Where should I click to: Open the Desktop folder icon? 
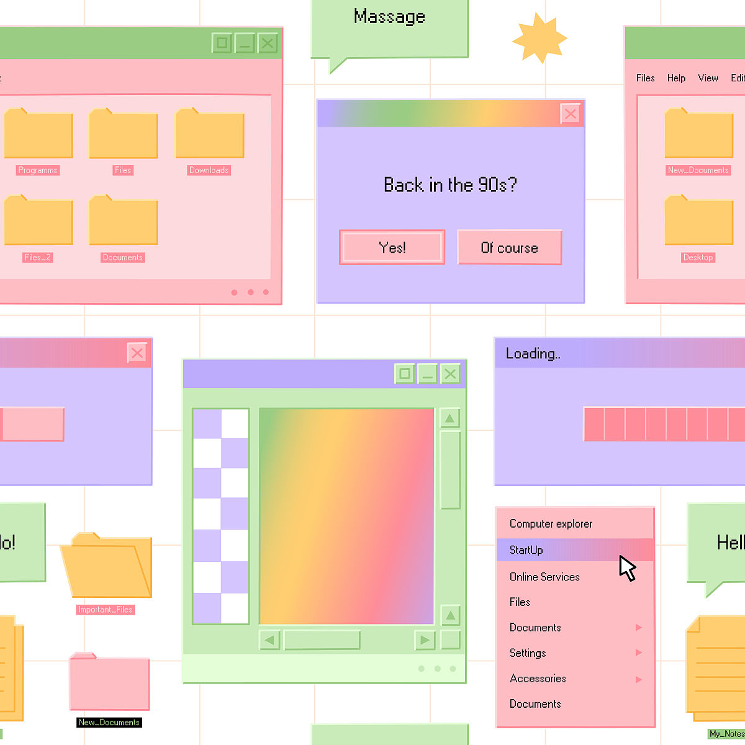click(698, 221)
